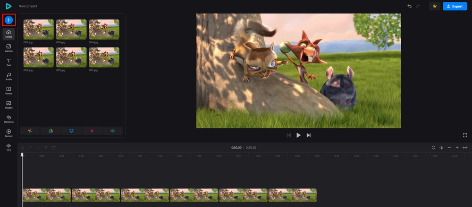Open the Images tab in the sidebar
The image size is (472, 207).
click(x=8, y=105)
